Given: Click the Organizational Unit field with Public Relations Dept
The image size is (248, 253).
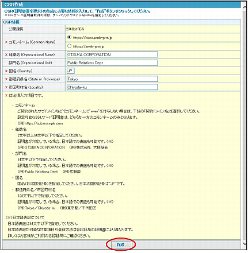Looking at the screenshot, I should pos(112,63).
